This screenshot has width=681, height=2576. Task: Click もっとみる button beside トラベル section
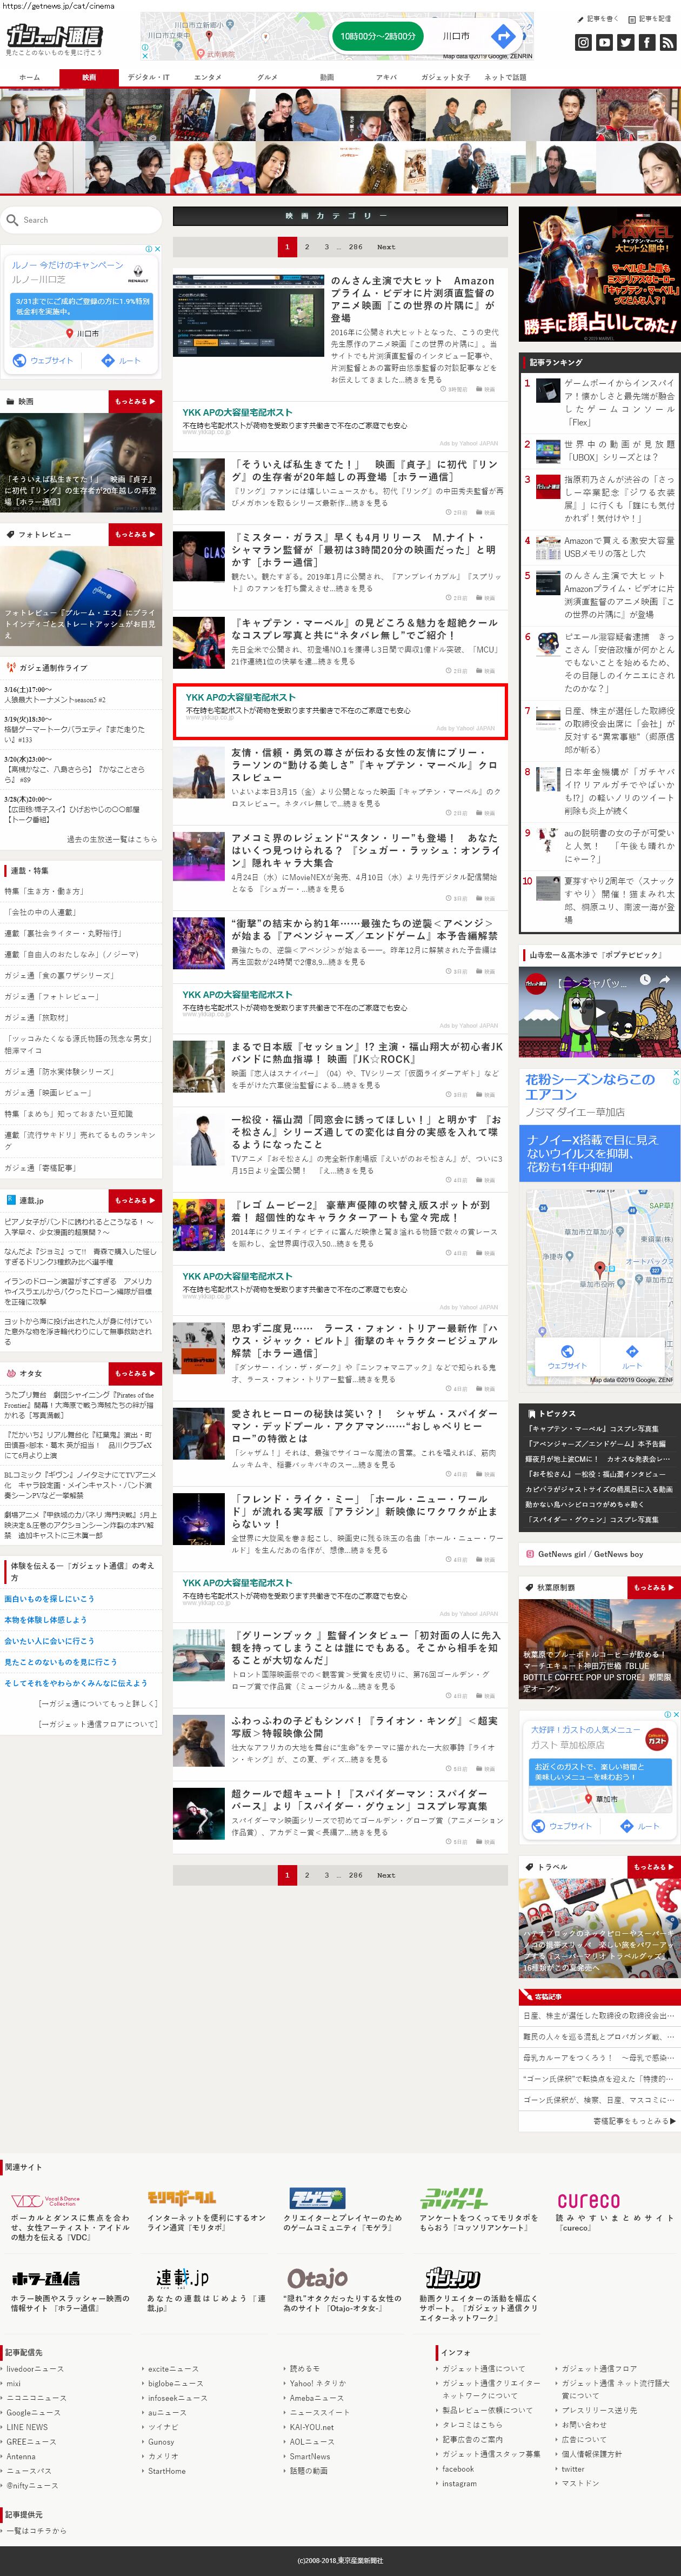[x=654, y=1867]
